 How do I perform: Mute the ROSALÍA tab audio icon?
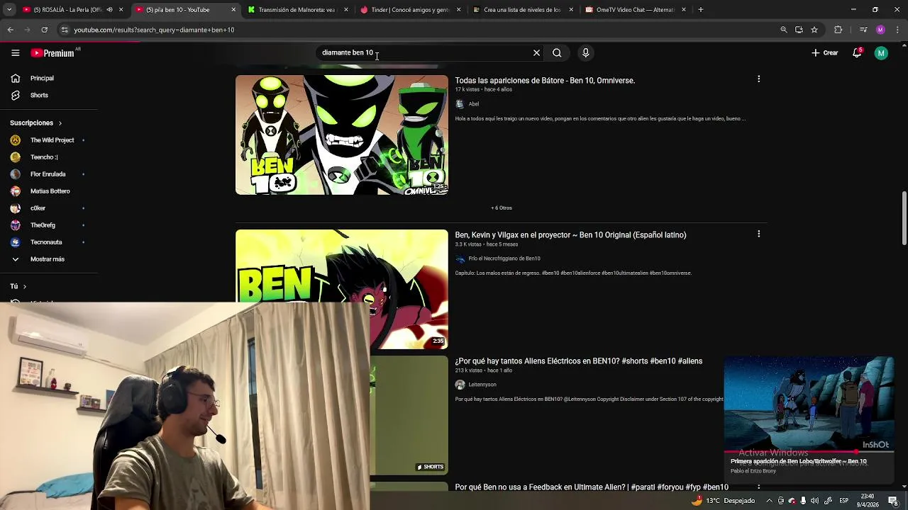pyautogui.click(x=109, y=10)
